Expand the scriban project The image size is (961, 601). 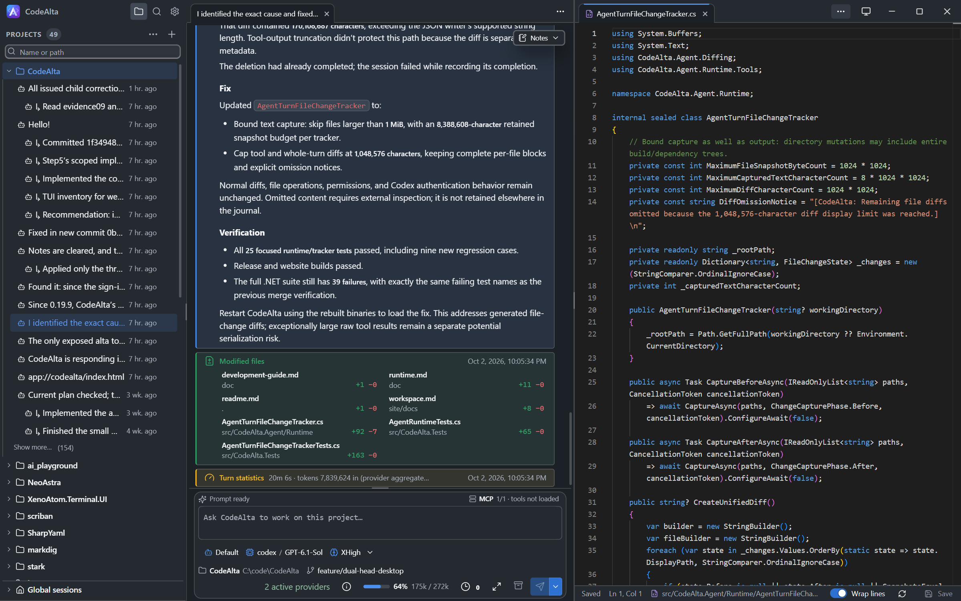(x=9, y=516)
